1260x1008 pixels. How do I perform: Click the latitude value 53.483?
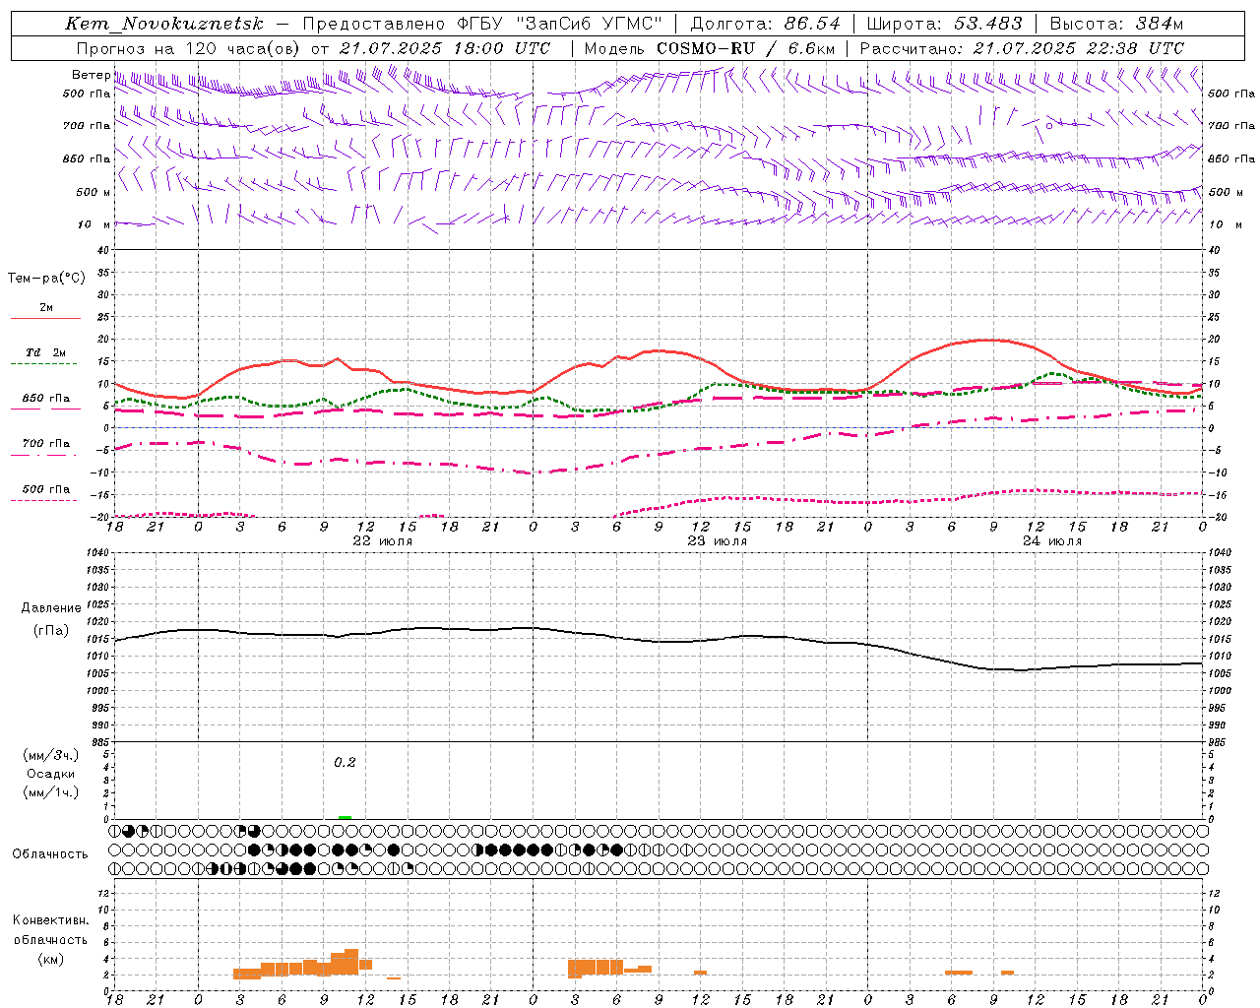pos(988,24)
